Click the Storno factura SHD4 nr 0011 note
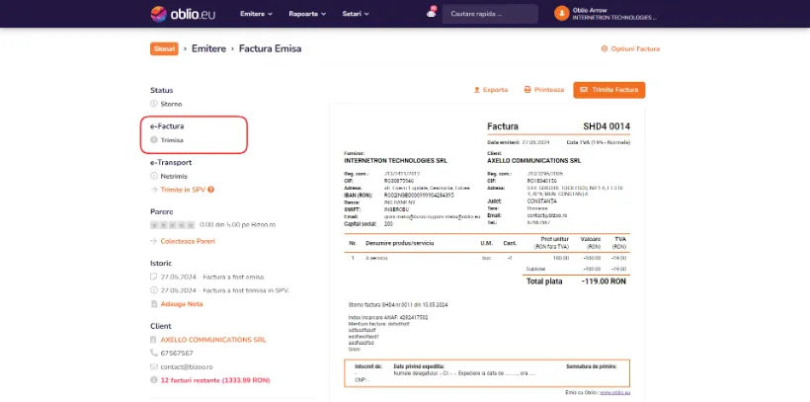Viewport: 810px width, 402px height. 398,305
